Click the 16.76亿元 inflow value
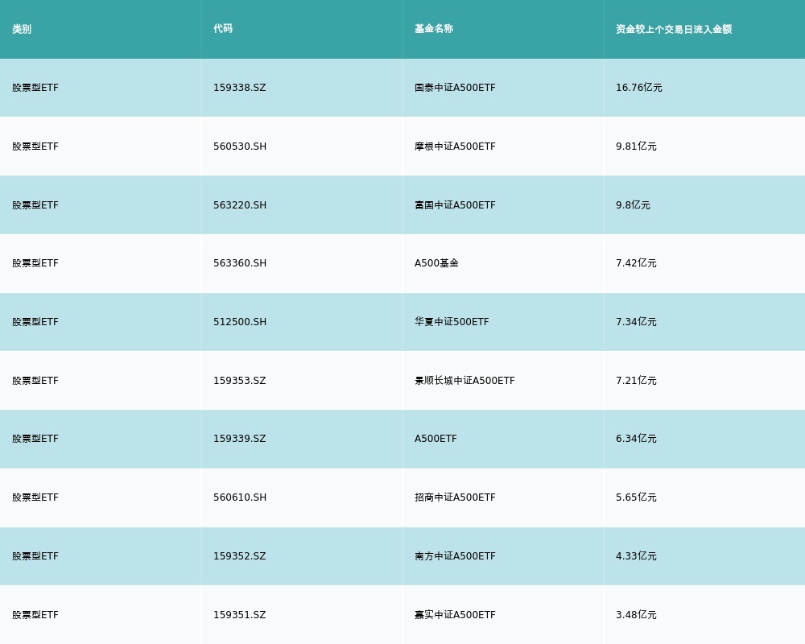 click(x=638, y=88)
